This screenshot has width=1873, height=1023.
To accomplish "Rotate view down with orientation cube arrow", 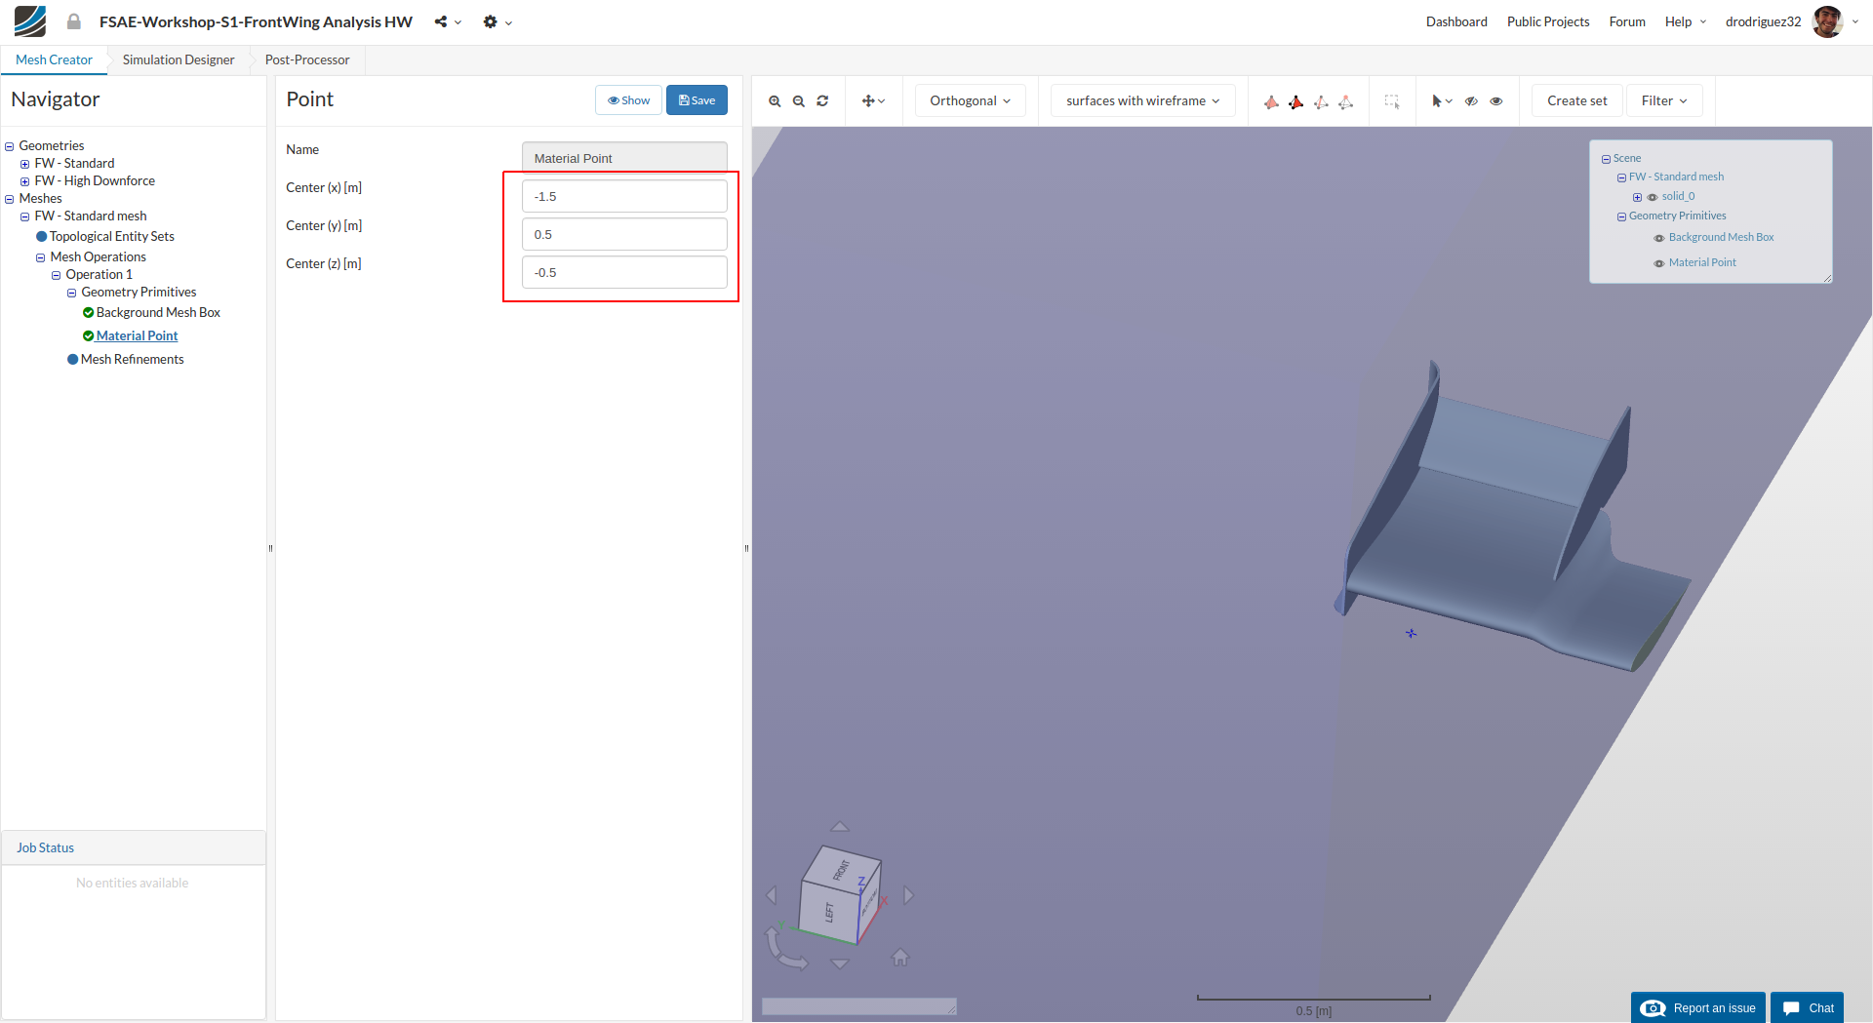I will click(x=840, y=964).
